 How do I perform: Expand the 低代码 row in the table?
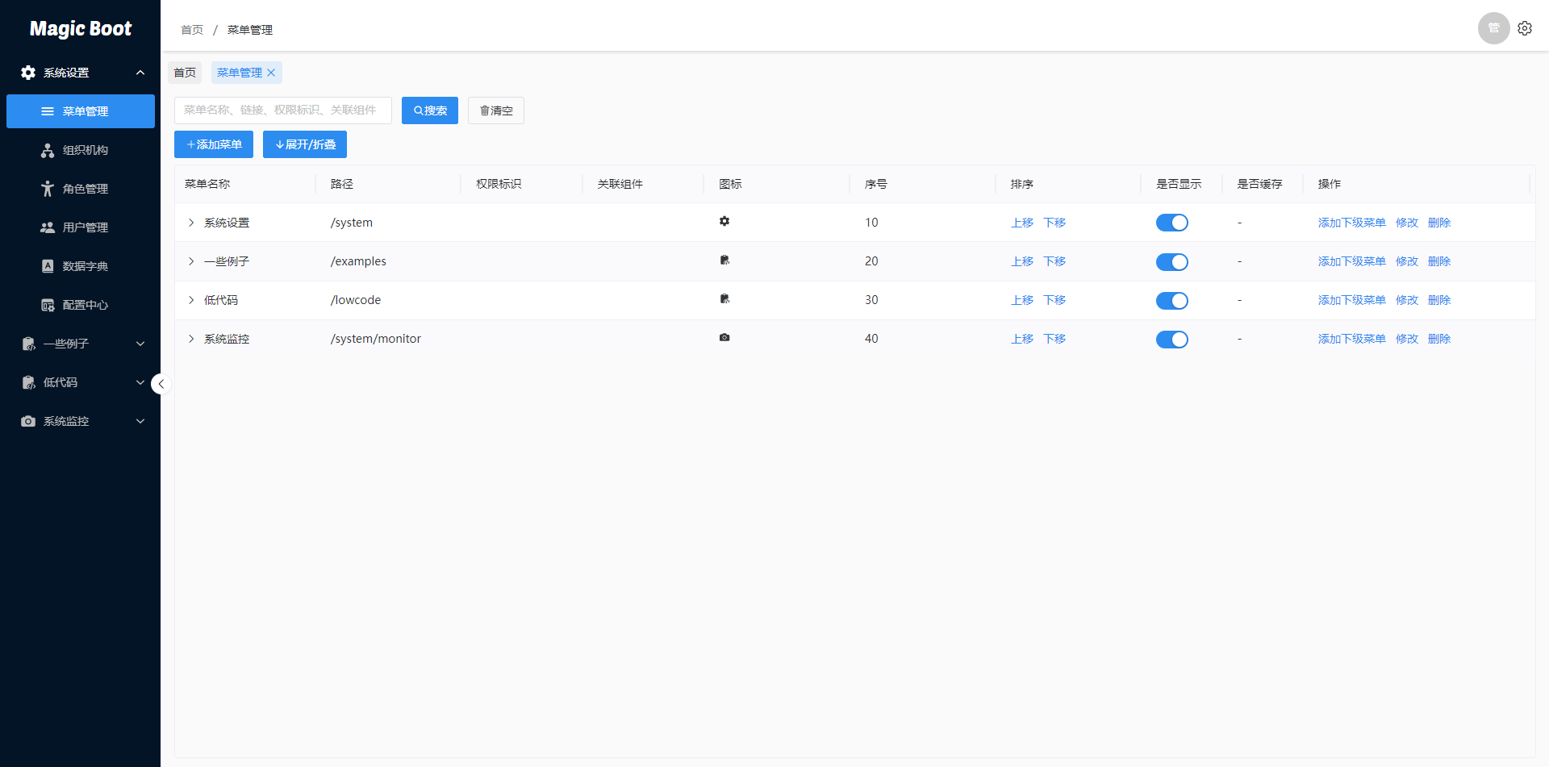click(x=191, y=300)
